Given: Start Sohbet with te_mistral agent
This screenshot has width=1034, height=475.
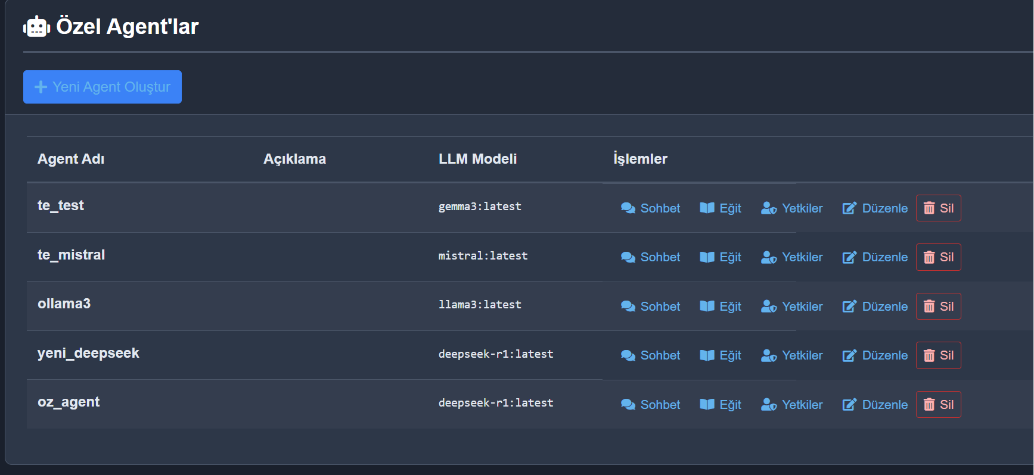Looking at the screenshot, I should tap(650, 257).
